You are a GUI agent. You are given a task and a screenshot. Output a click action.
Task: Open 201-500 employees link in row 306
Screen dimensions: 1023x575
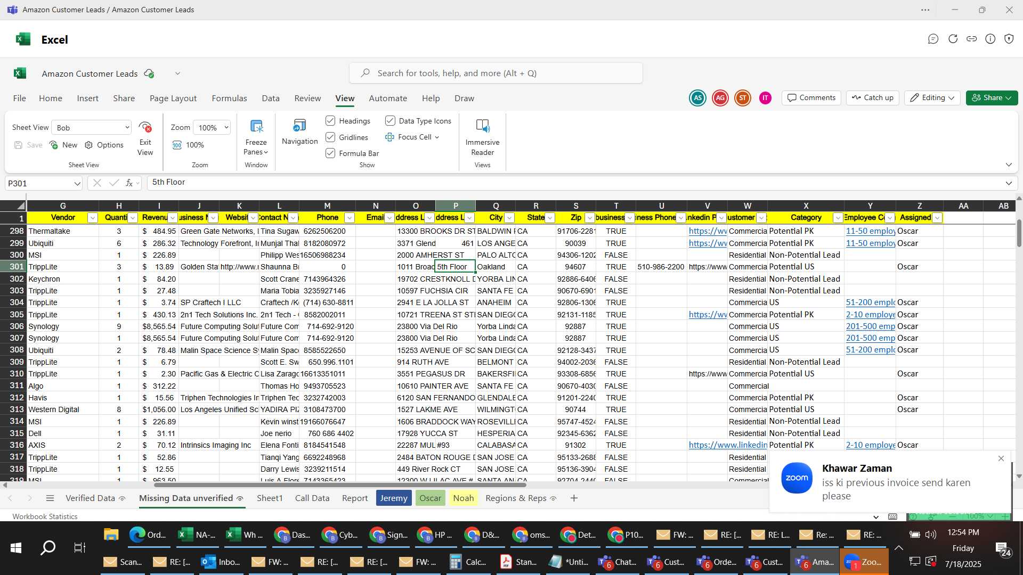(871, 326)
